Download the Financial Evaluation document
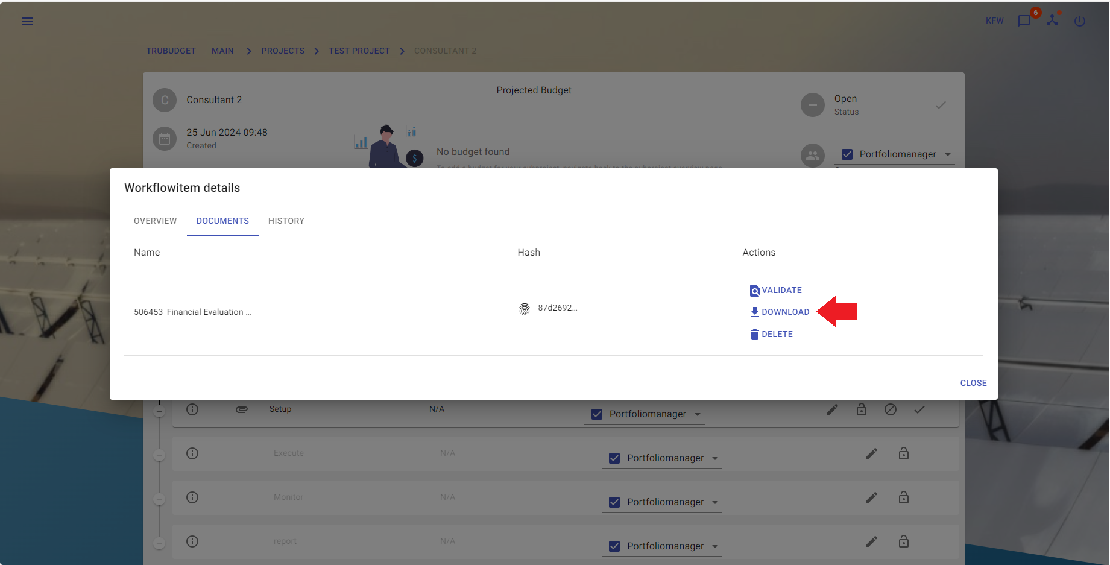The width and height of the screenshot is (1110, 565). coord(780,312)
